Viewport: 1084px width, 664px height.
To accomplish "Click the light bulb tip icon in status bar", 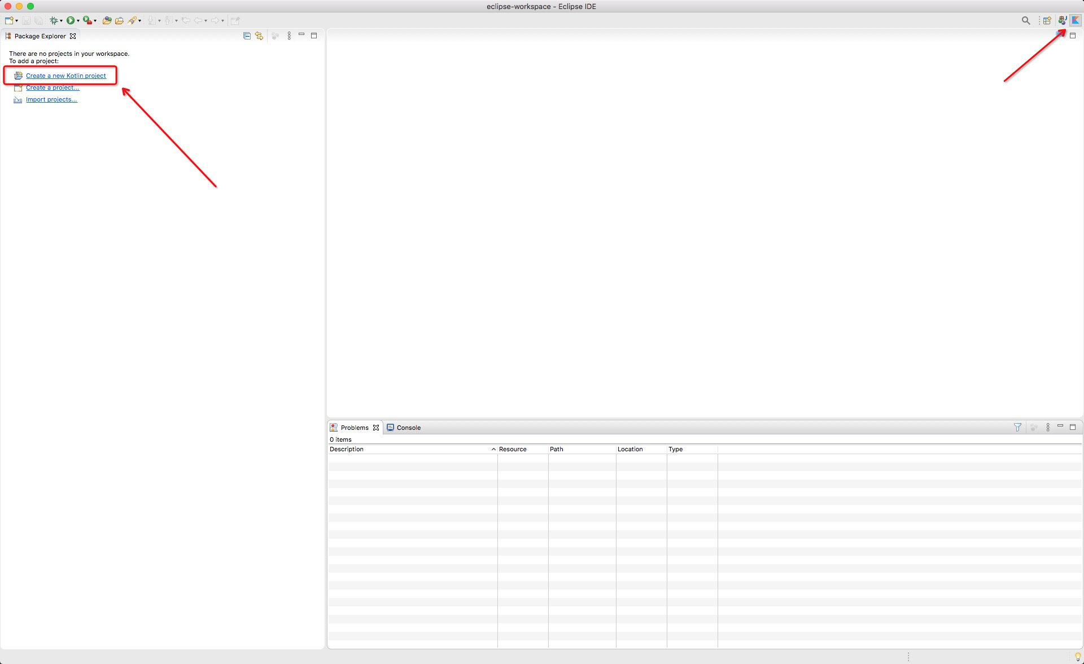I will (x=1077, y=657).
